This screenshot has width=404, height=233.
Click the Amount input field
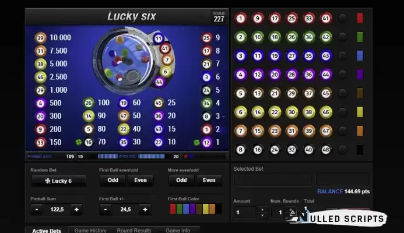tap(245, 213)
